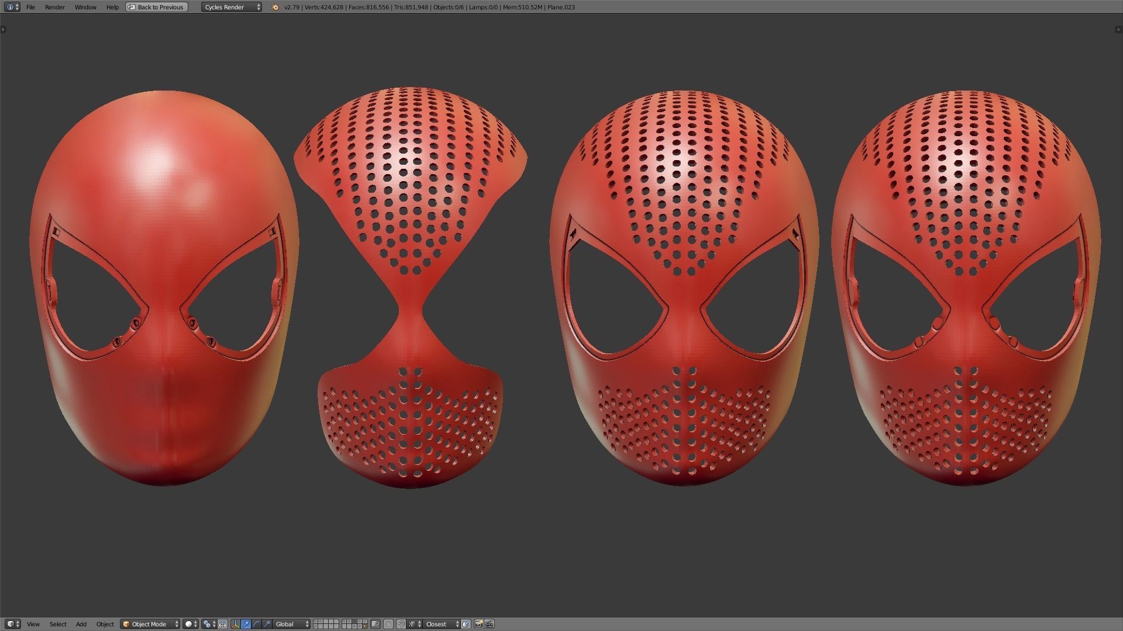The image size is (1123, 631).
Task: Click the first layer button in left grid
Action: pyautogui.click(x=315, y=622)
